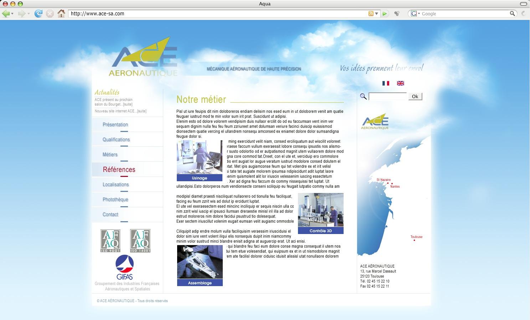Screen dimensions: 530x320
Task: Click the Toulouse marker on the map
Action: click(x=414, y=240)
